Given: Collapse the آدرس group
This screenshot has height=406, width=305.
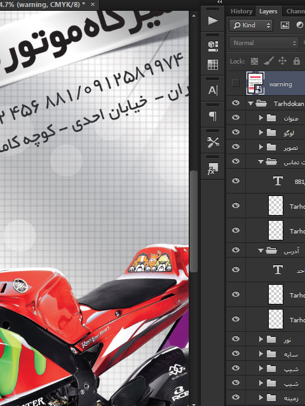Looking at the screenshot, I should point(261,251).
